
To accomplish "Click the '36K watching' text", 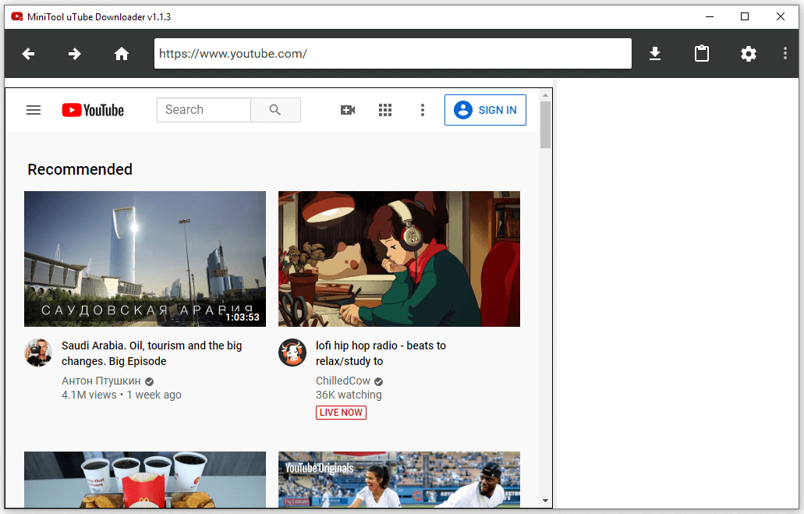I will coord(349,395).
